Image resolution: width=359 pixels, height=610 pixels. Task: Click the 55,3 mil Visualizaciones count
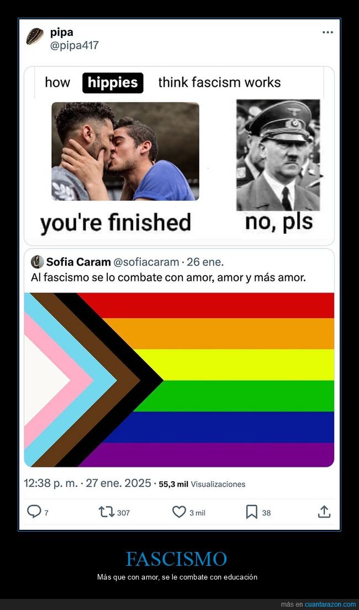[x=202, y=484]
